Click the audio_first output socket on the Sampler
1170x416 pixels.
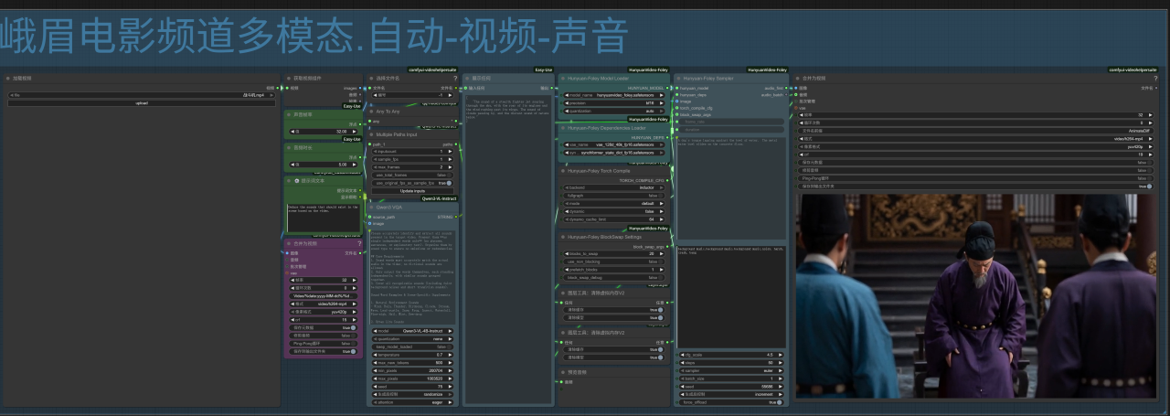point(785,88)
